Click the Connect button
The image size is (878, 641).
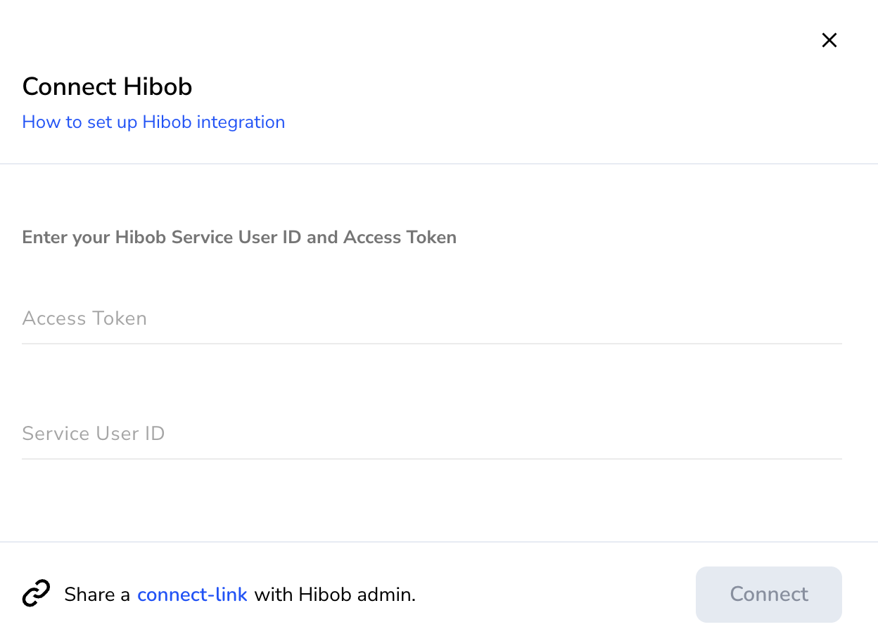769,595
